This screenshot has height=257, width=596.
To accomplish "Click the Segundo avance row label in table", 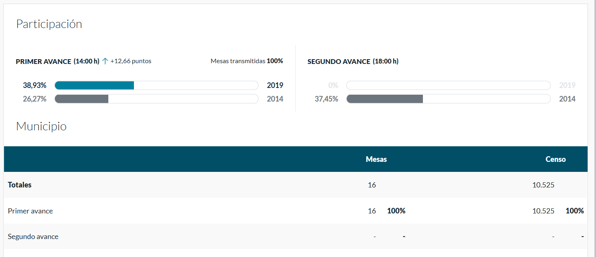I will pyautogui.click(x=33, y=237).
